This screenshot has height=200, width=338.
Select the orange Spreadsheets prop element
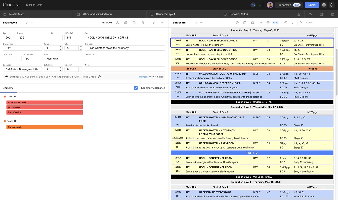point(45,127)
